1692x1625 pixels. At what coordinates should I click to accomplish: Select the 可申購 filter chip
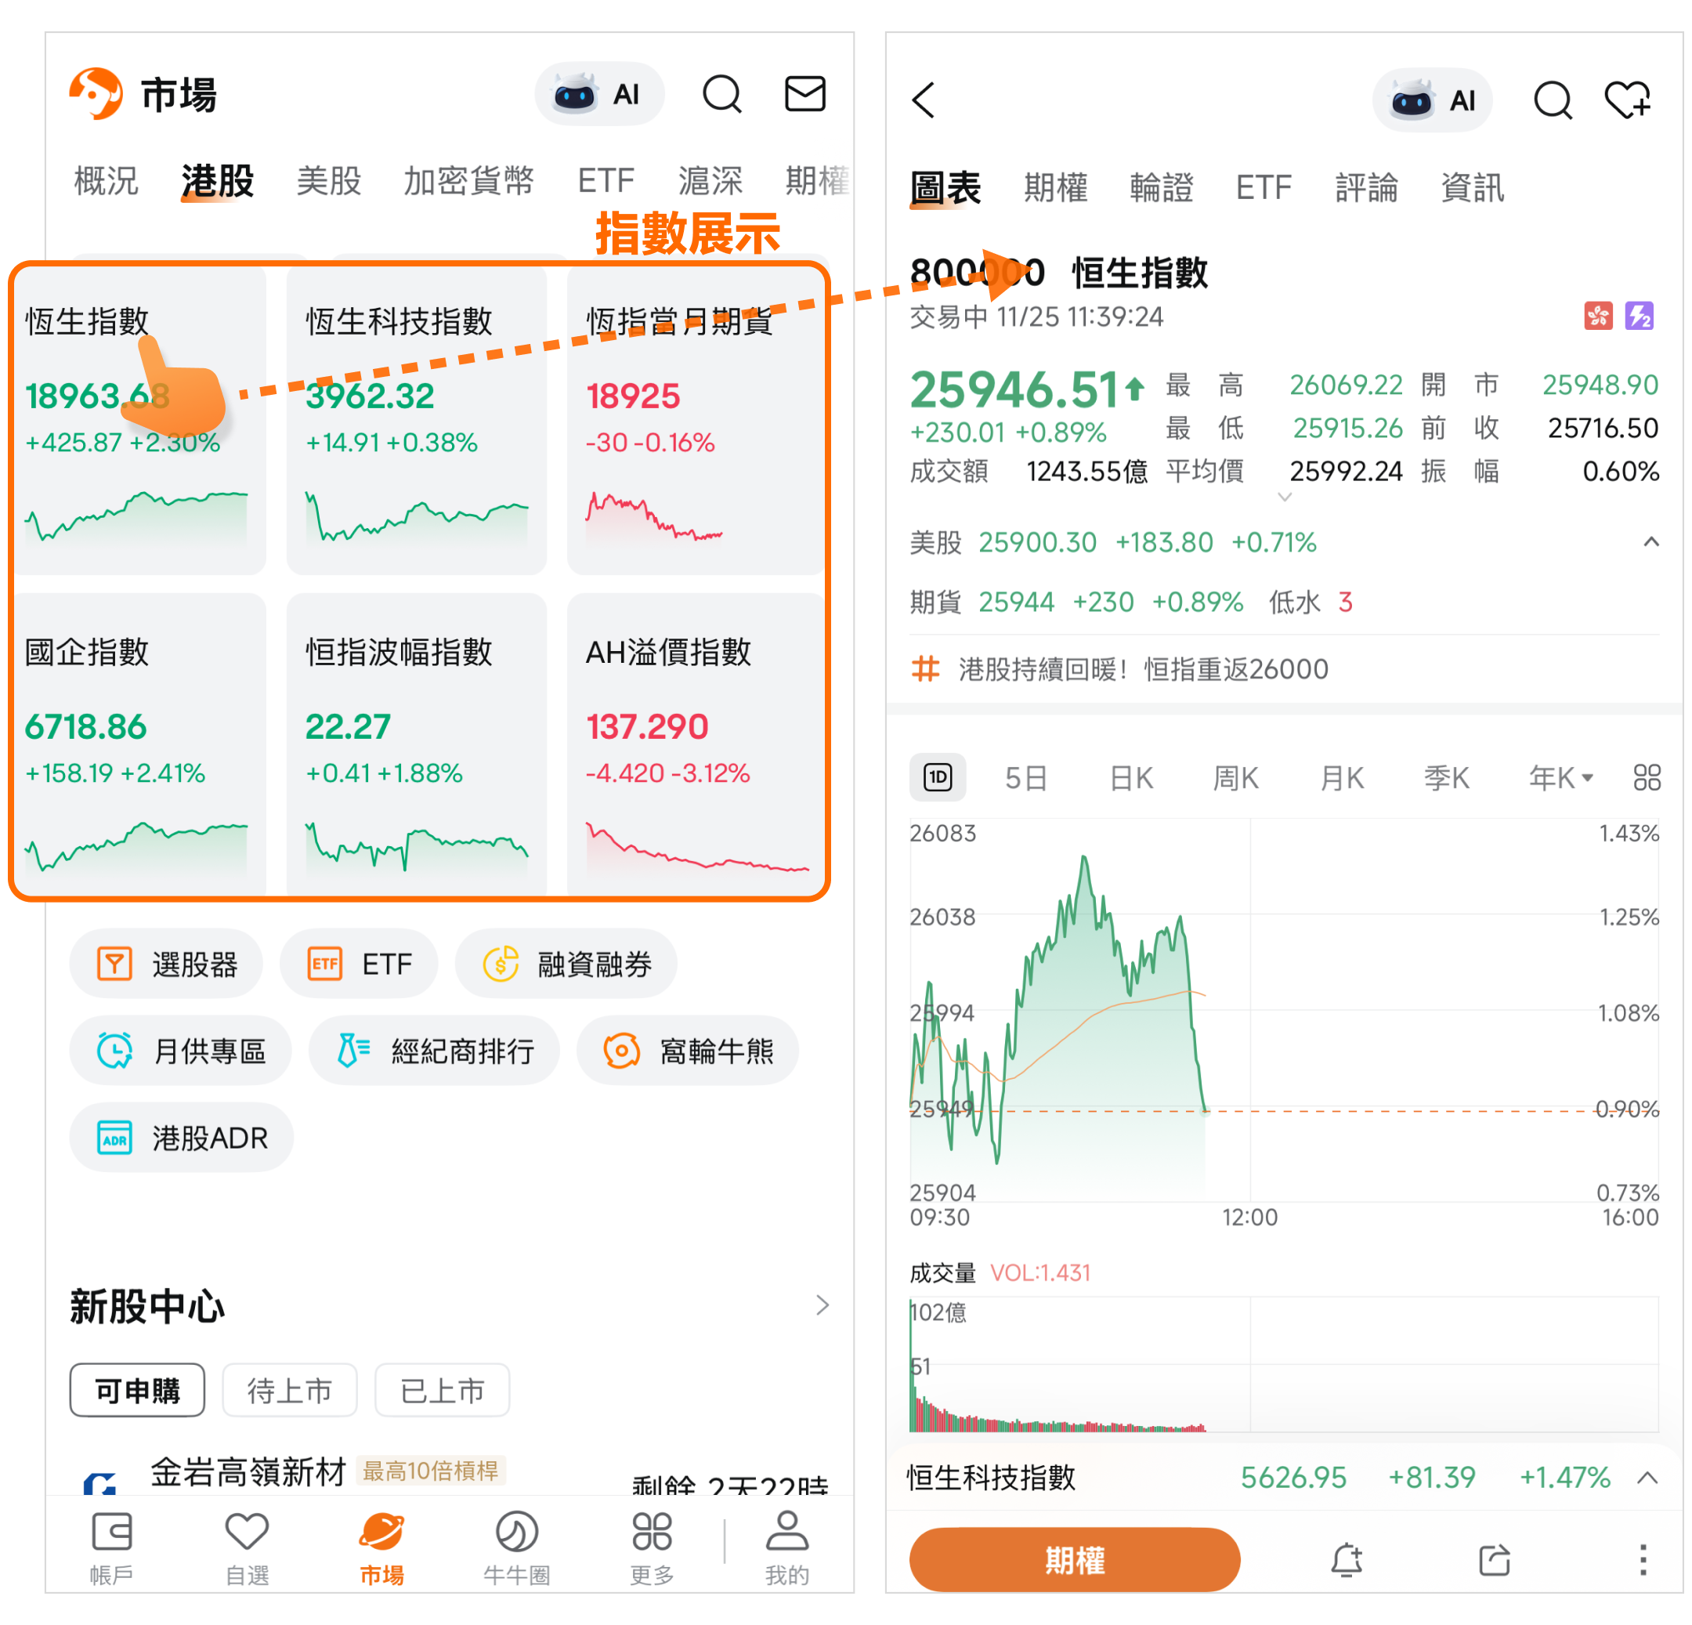[x=137, y=1390]
